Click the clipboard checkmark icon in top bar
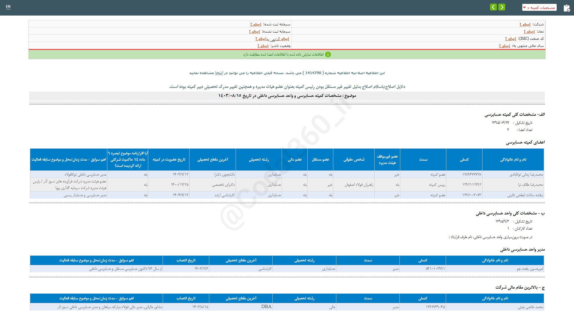The image size is (574, 323). tap(567, 8)
